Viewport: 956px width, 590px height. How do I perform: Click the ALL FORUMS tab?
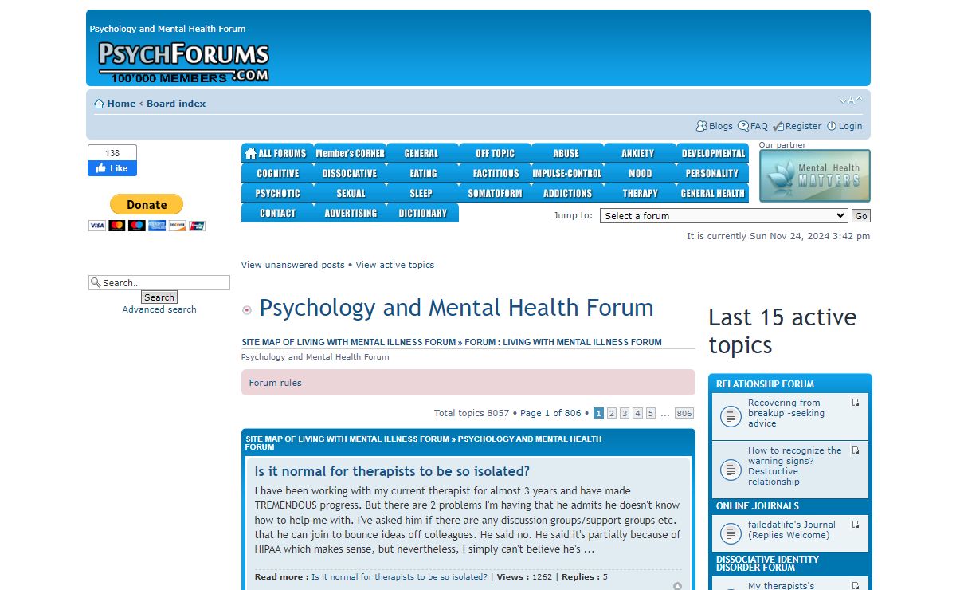click(x=276, y=153)
